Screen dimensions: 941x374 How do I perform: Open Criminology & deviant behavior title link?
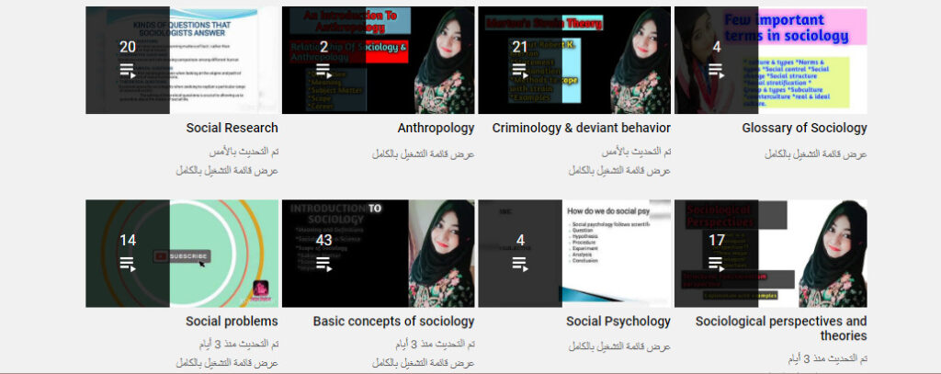point(581,129)
